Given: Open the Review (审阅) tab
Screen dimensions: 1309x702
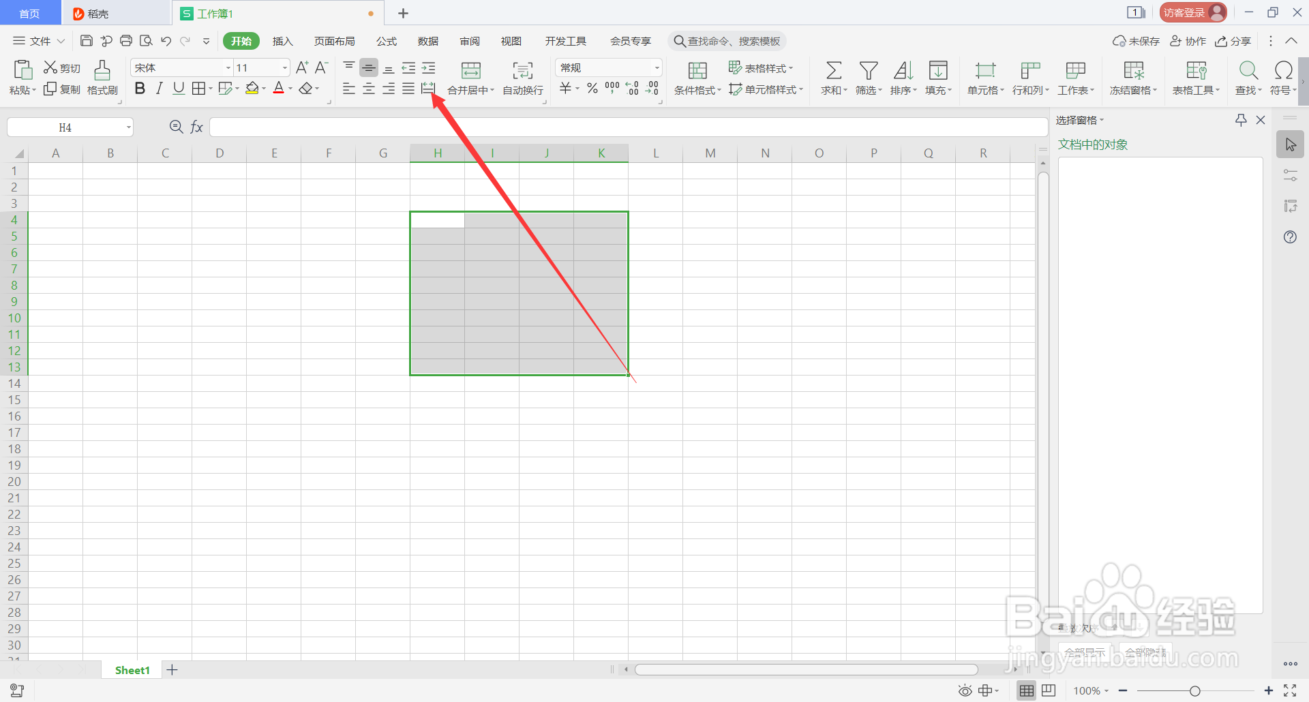Looking at the screenshot, I should pyautogui.click(x=470, y=42).
